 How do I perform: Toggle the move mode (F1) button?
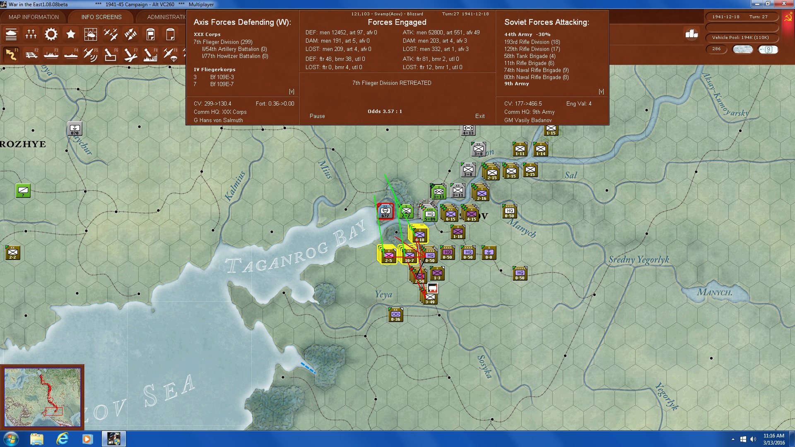[x=12, y=54]
